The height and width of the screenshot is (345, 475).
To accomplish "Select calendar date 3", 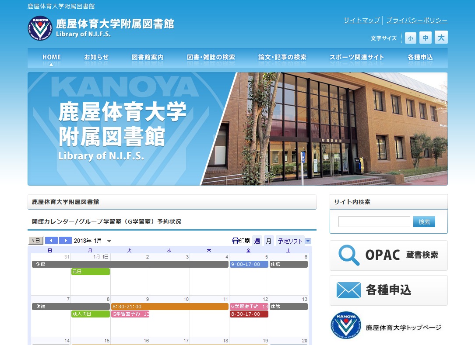I will [187, 257].
